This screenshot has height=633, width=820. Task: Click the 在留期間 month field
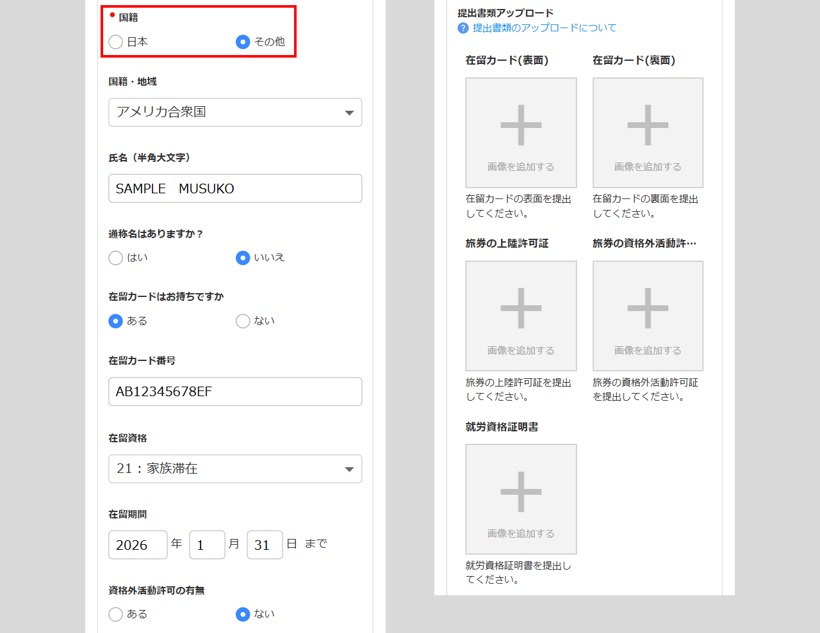(x=207, y=545)
